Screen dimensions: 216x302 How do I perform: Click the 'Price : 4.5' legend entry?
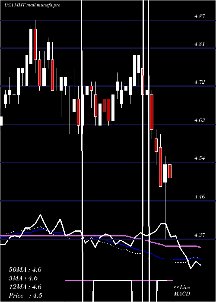(25, 296)
